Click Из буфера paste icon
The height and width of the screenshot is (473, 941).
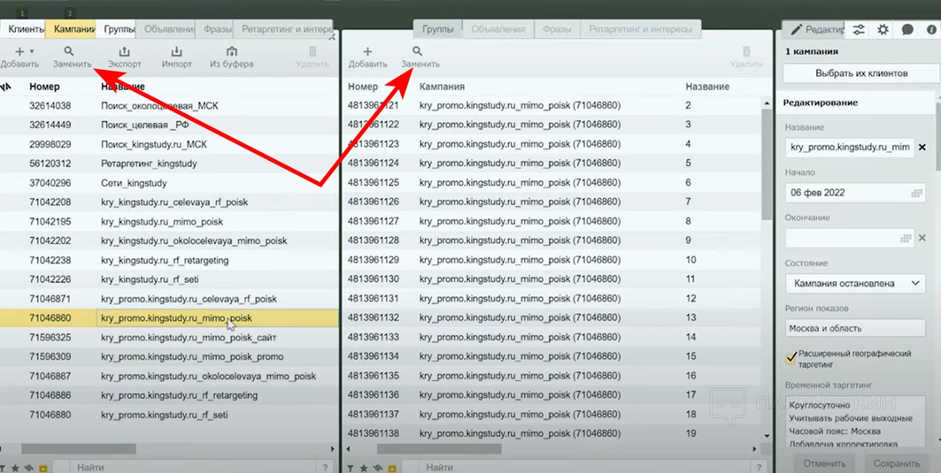[x=231, y=52]
